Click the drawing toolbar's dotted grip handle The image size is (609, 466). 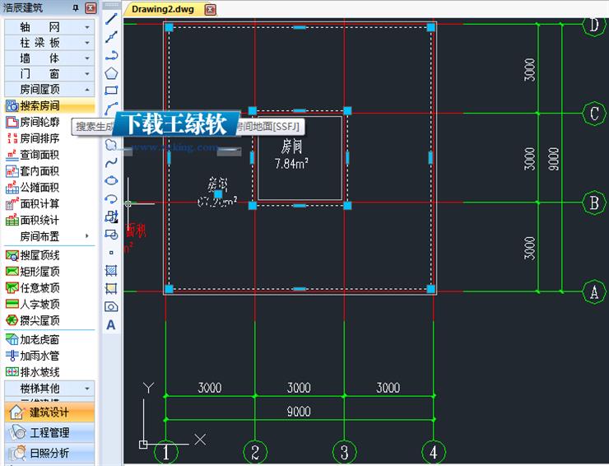click(111, 5)
